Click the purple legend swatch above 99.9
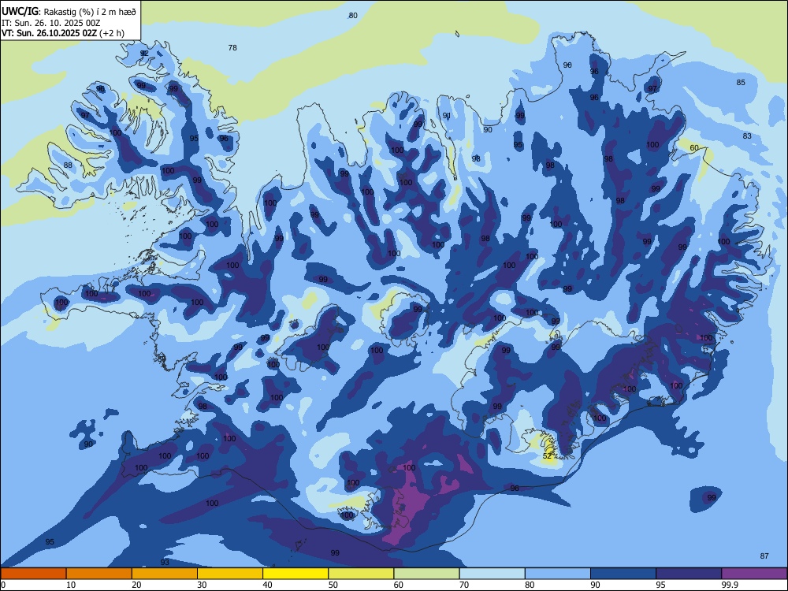 tap(754, 574)
